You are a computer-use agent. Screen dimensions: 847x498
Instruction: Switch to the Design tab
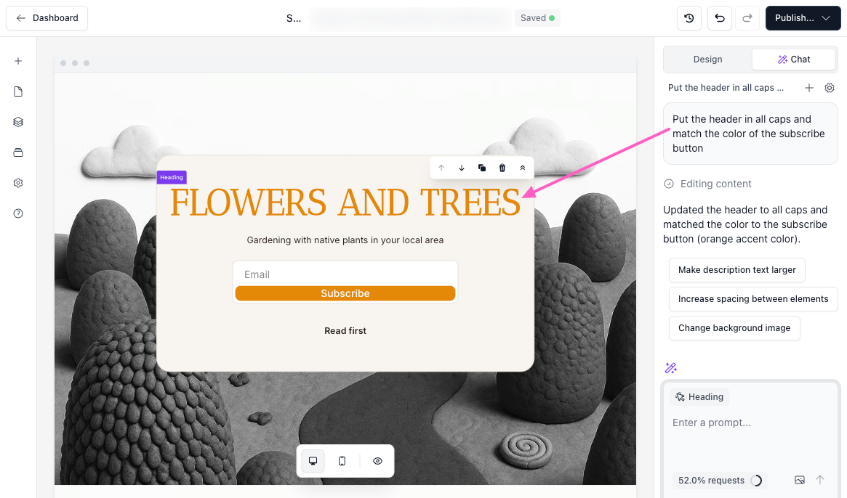coord(707,60)
